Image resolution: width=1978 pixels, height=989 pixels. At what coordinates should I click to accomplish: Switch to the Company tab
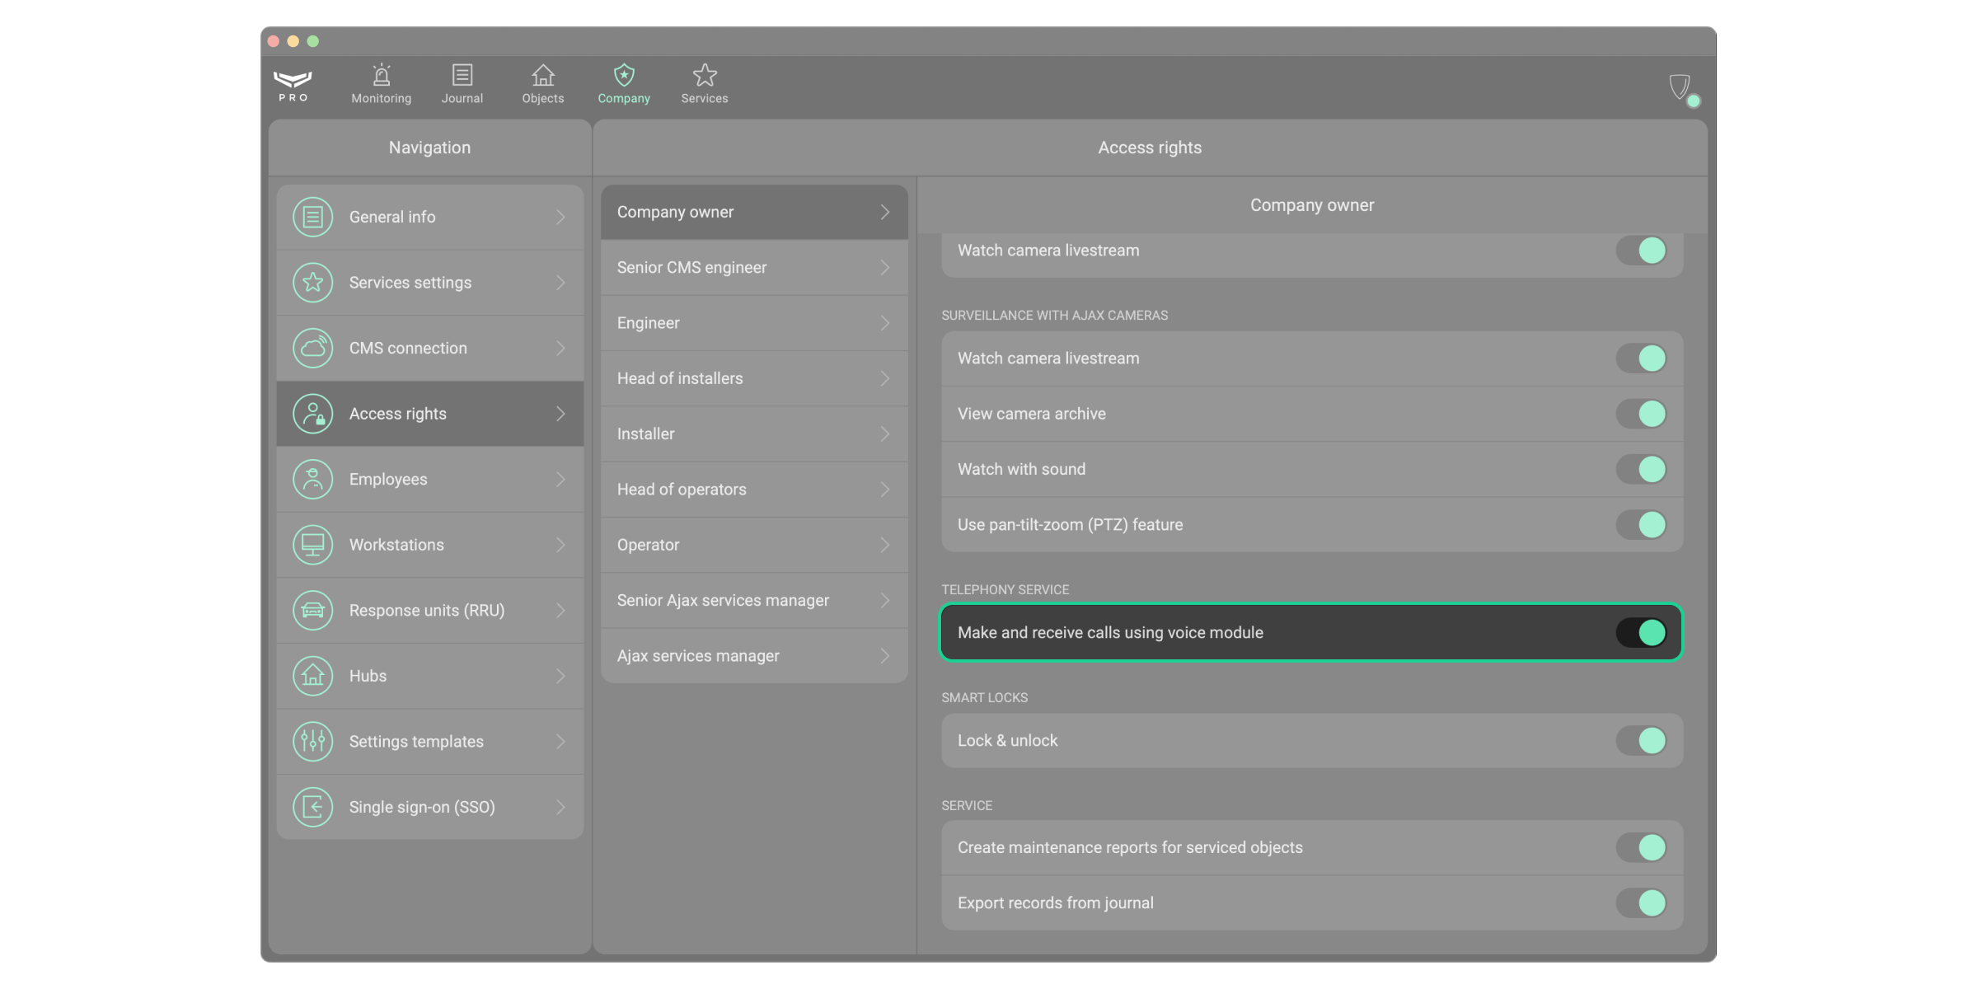click(624, 84)
